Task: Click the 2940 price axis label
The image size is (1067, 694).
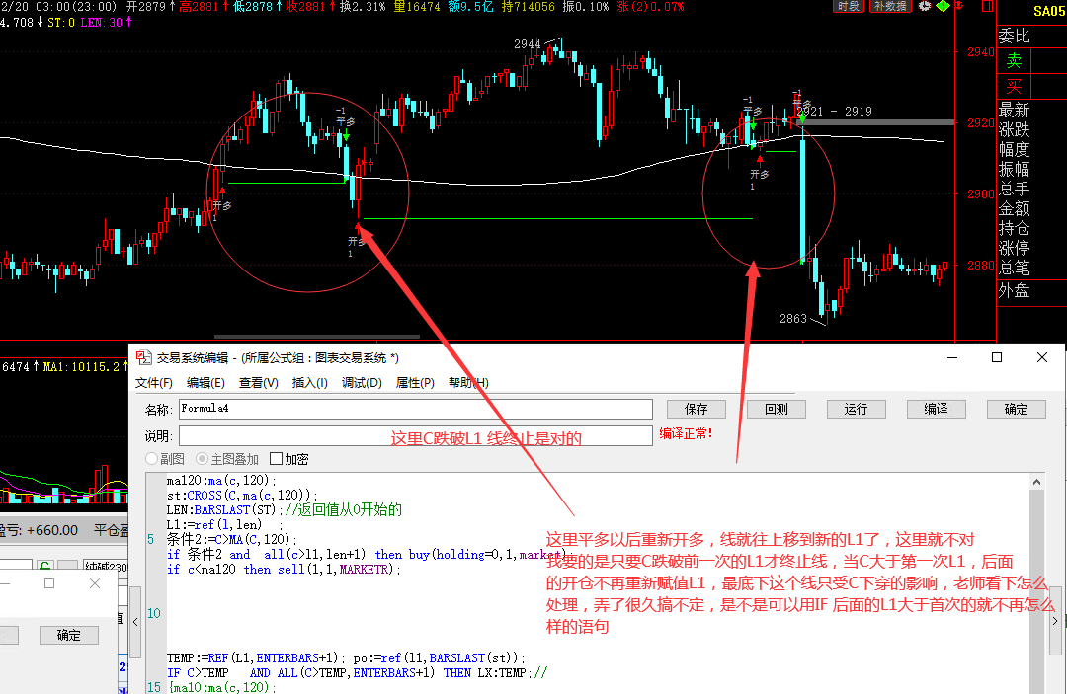Action: click(x=981, y=51)
